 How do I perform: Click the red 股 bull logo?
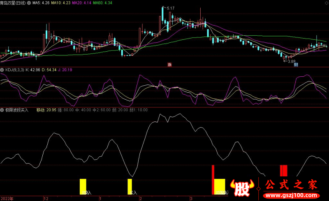[x=243, y=189]
